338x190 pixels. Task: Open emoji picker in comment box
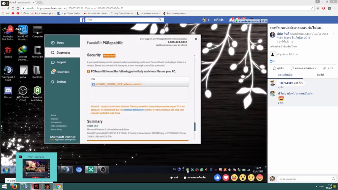333,179
